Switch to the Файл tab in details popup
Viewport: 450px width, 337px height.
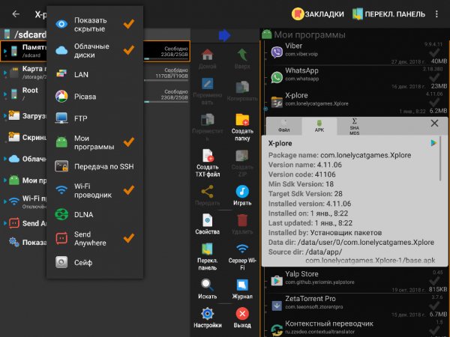coord(283,126)
